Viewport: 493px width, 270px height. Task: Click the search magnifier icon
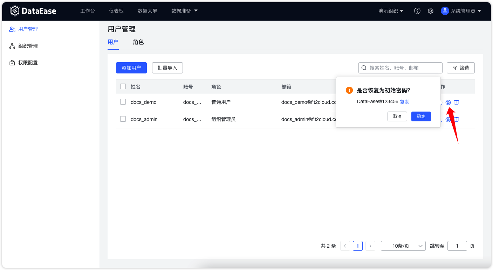[x=364, y=68]
